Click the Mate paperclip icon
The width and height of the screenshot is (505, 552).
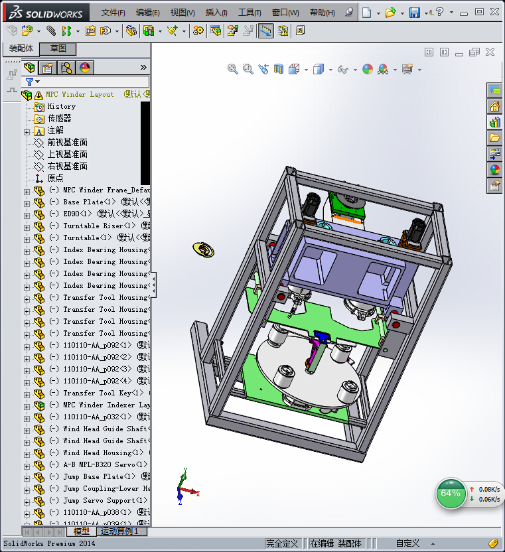click(x=51, y=31)
